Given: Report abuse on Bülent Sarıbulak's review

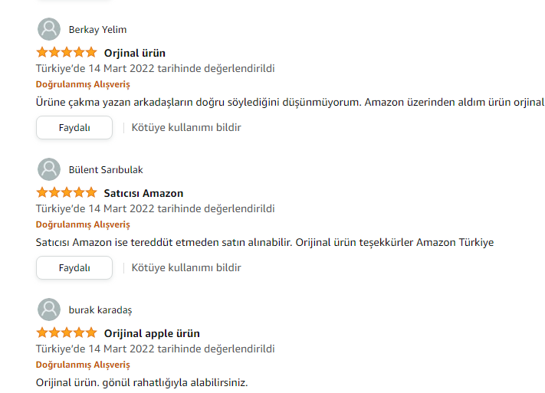Looking at the screenshot, I should click(x=186, y=267).
